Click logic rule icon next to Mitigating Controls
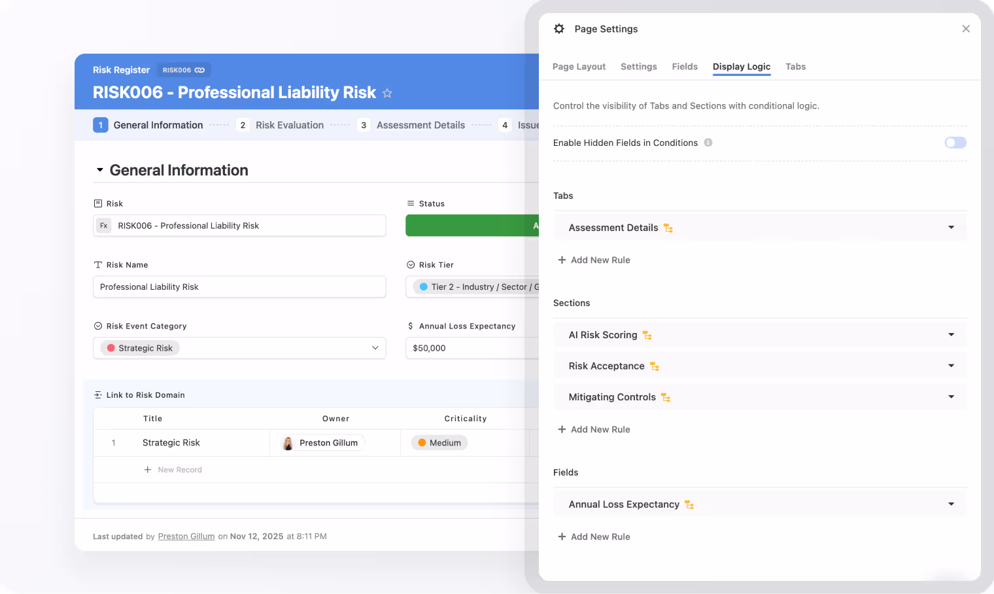Image resolution: width=994 pixels, height=594 pixels. (x=666, y=398)
